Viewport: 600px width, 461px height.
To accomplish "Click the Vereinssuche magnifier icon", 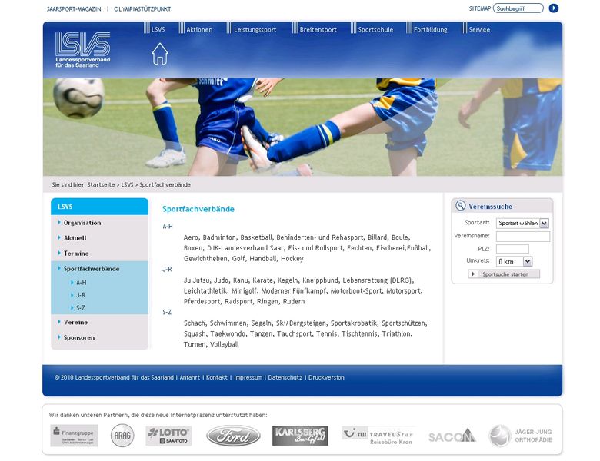I will point(460,206).
